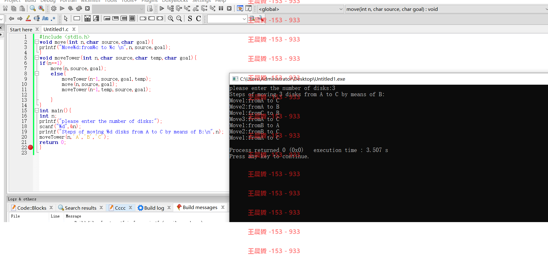
Task: Open the build target combo box
Action: click(118, 9)
